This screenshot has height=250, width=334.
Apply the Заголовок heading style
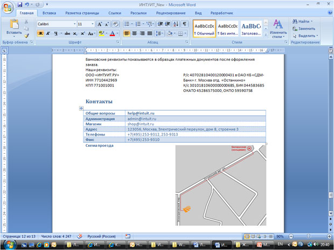click(x=251, y=29)
